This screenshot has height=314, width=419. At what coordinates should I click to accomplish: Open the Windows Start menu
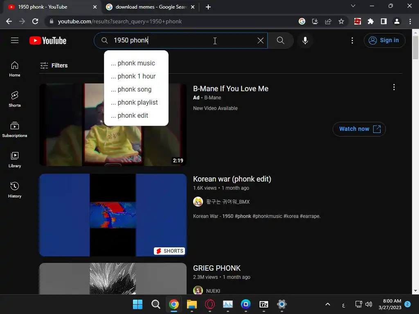137,304
